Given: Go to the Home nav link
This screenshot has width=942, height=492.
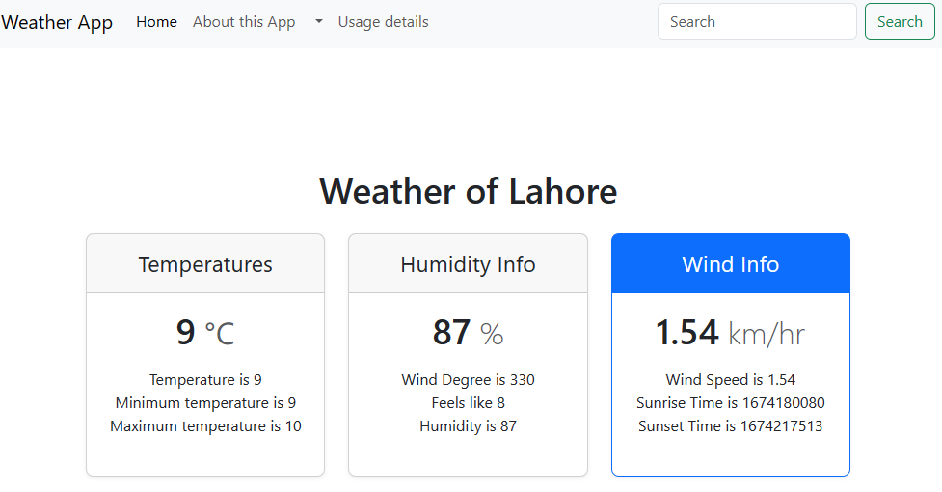Looking at the screenshot, I should [x=156, y=22].
